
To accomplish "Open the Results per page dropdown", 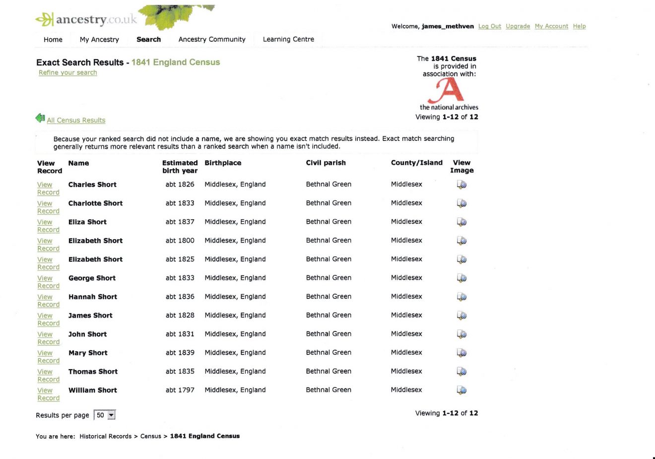I will click(x=105, y=415).
